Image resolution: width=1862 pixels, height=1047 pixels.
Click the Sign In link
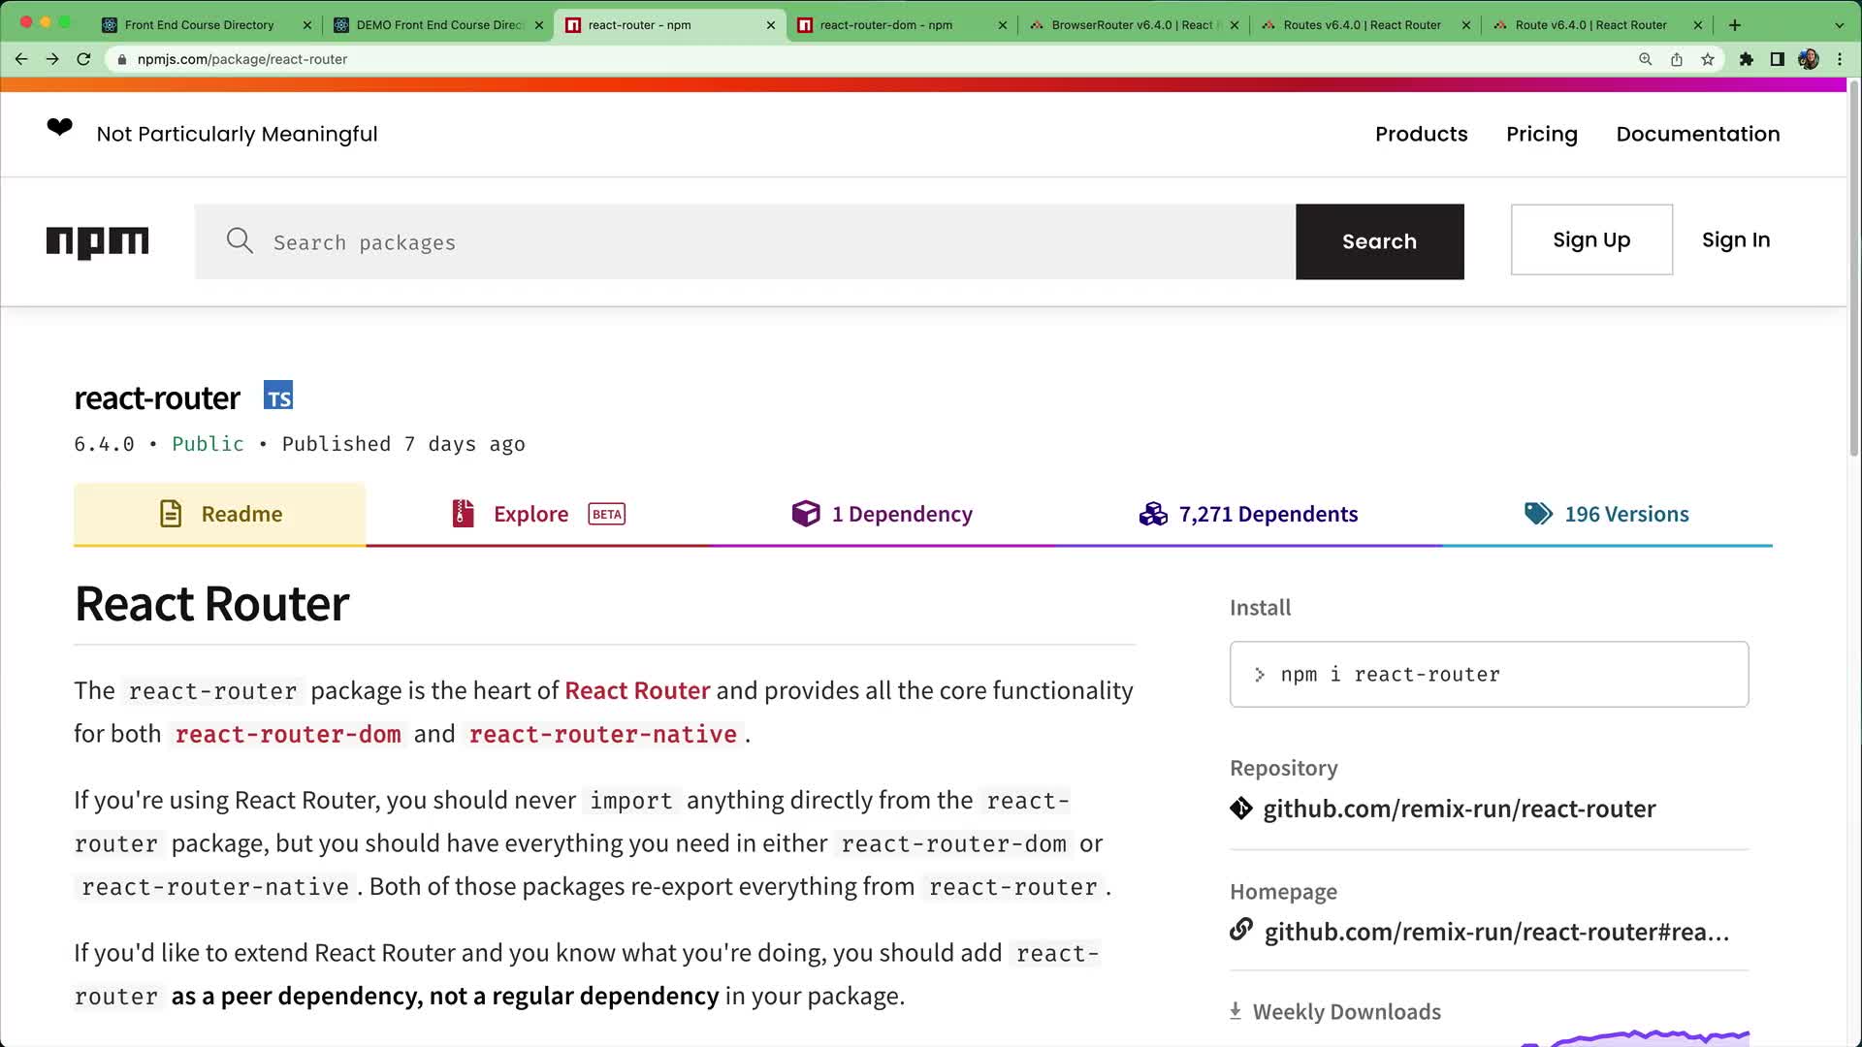(x=1736, y=239)
